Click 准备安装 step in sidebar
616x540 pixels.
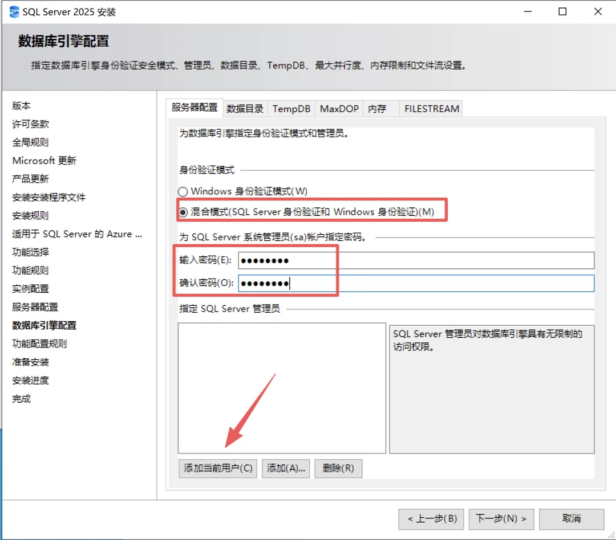click(31, 362)
